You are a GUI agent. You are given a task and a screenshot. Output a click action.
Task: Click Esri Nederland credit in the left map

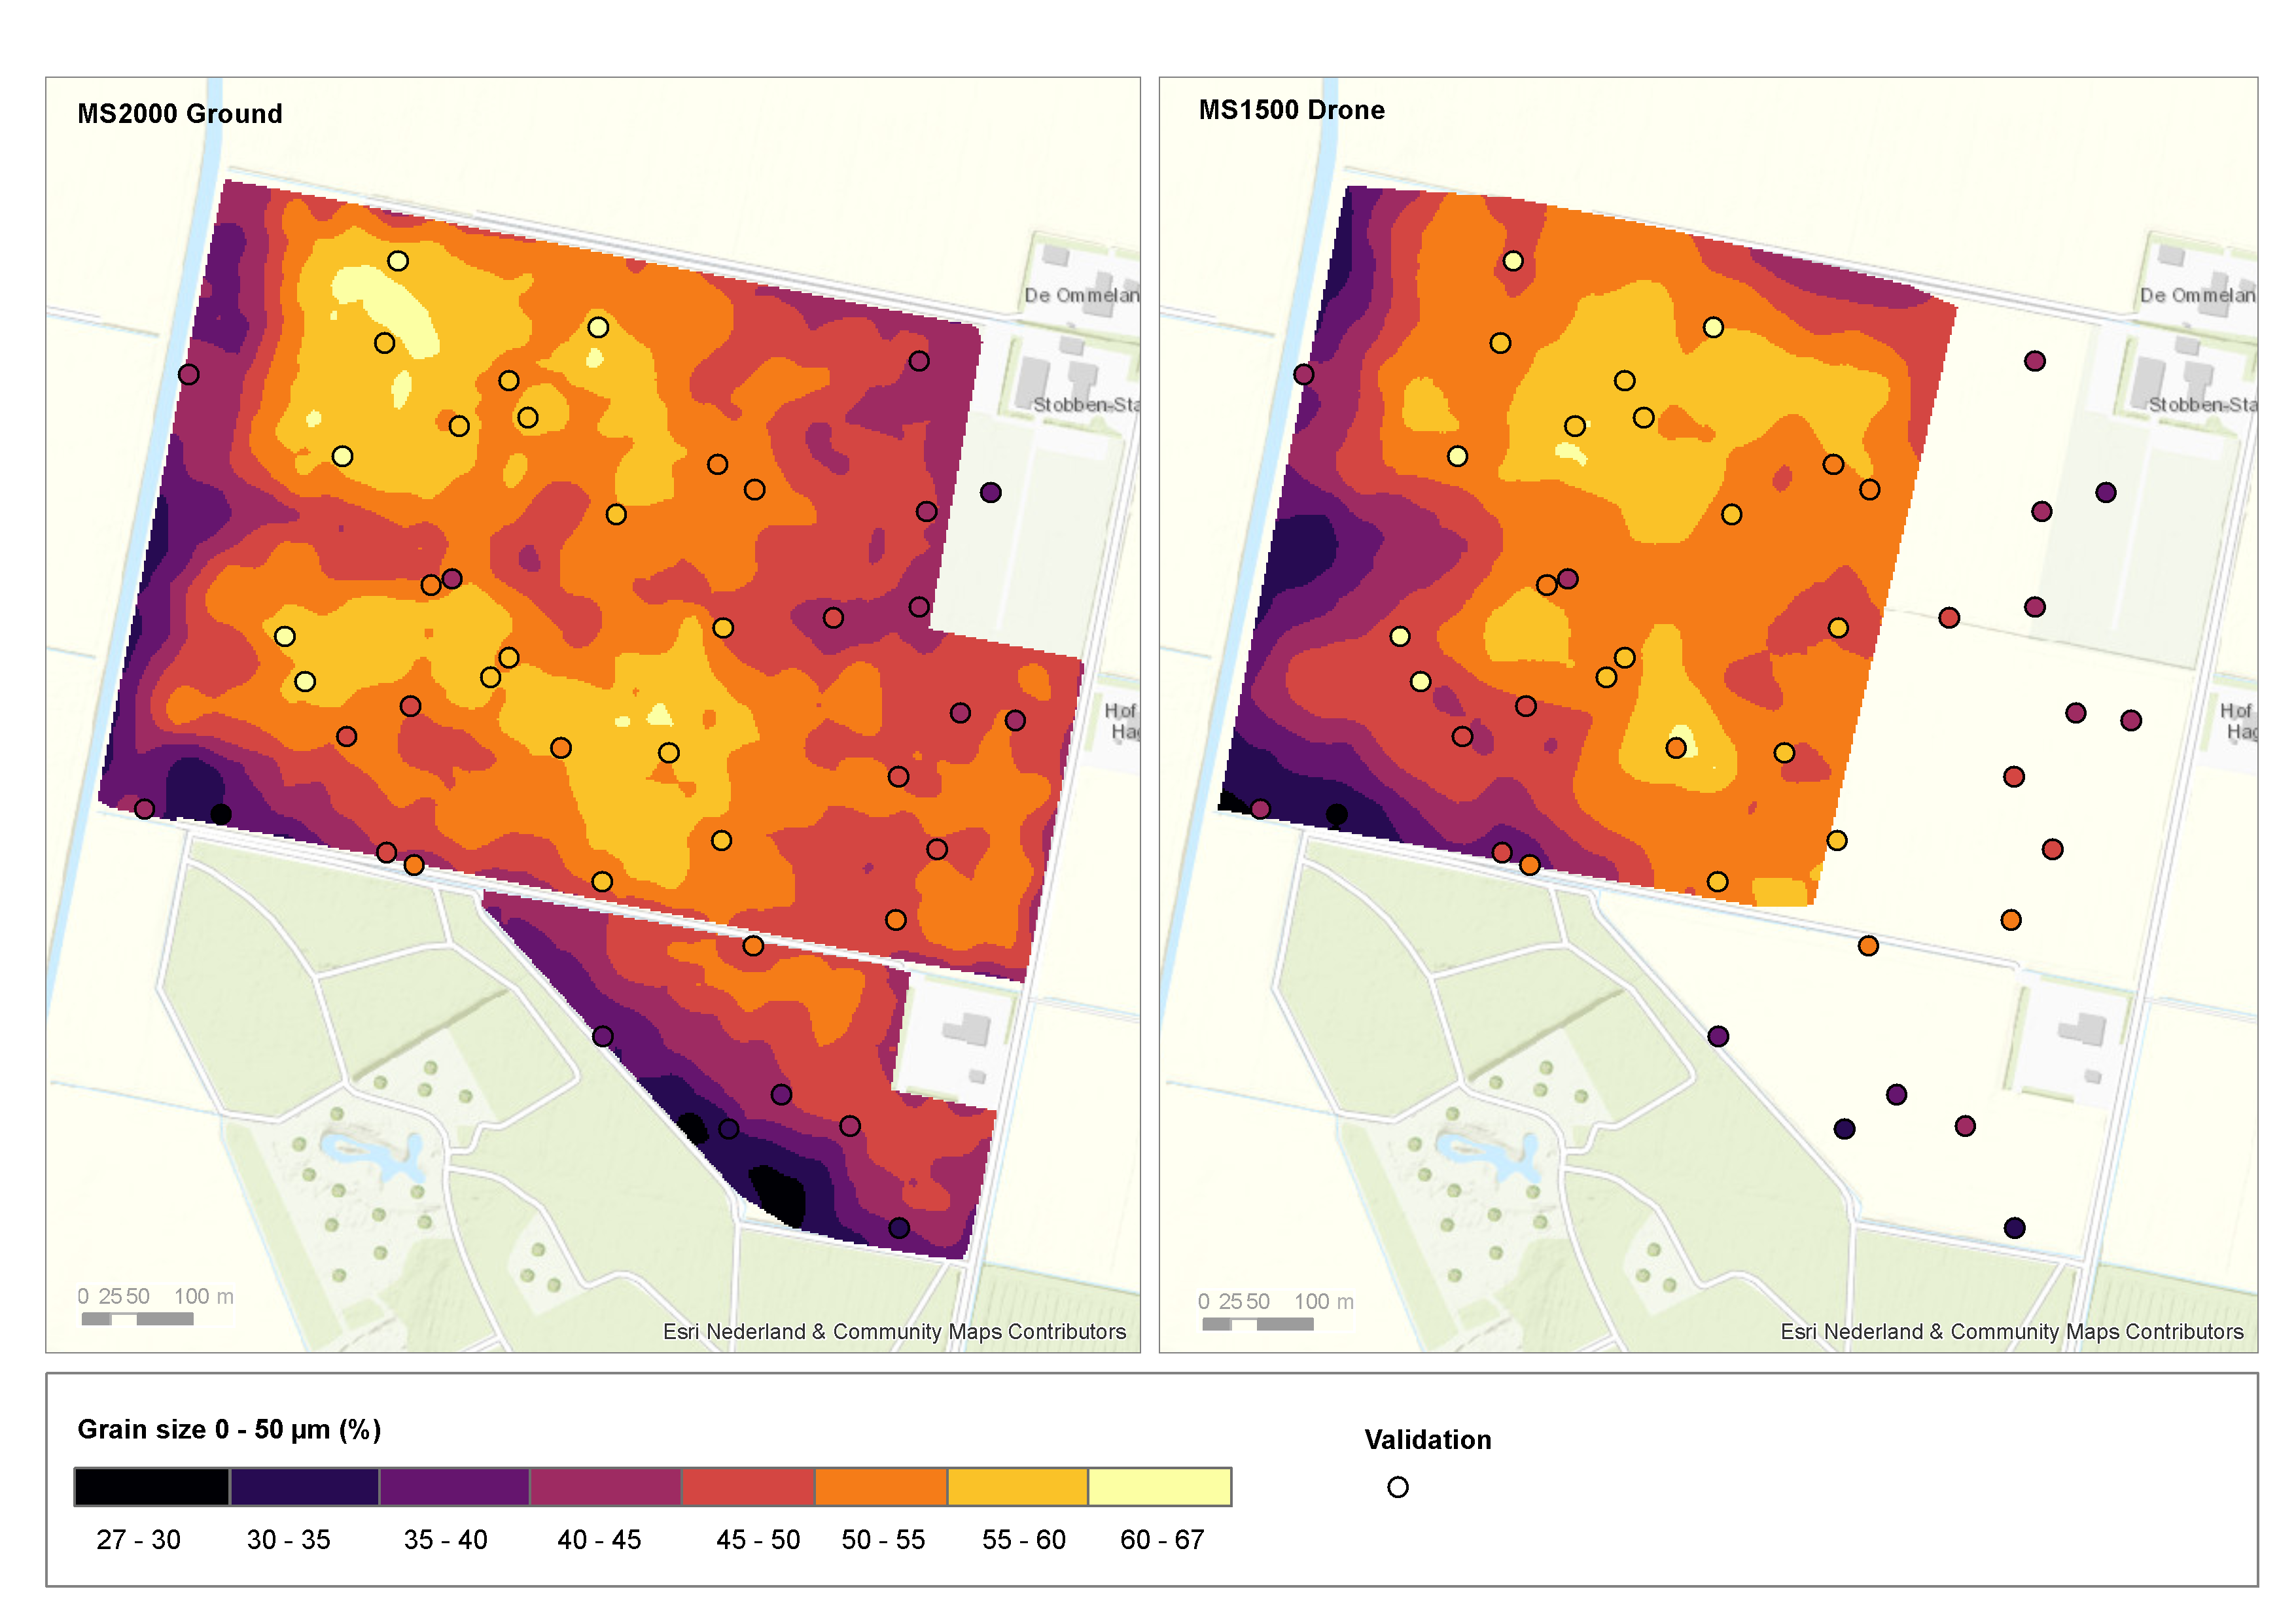pos(894,1331)
